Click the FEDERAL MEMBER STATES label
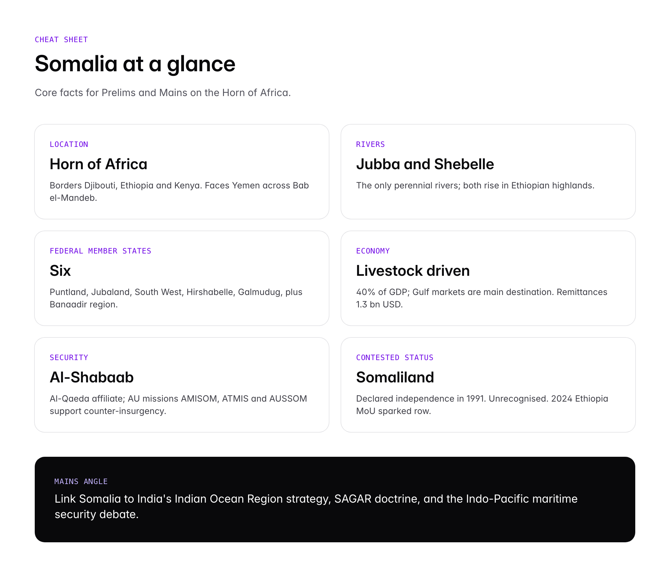 (100, 251)
